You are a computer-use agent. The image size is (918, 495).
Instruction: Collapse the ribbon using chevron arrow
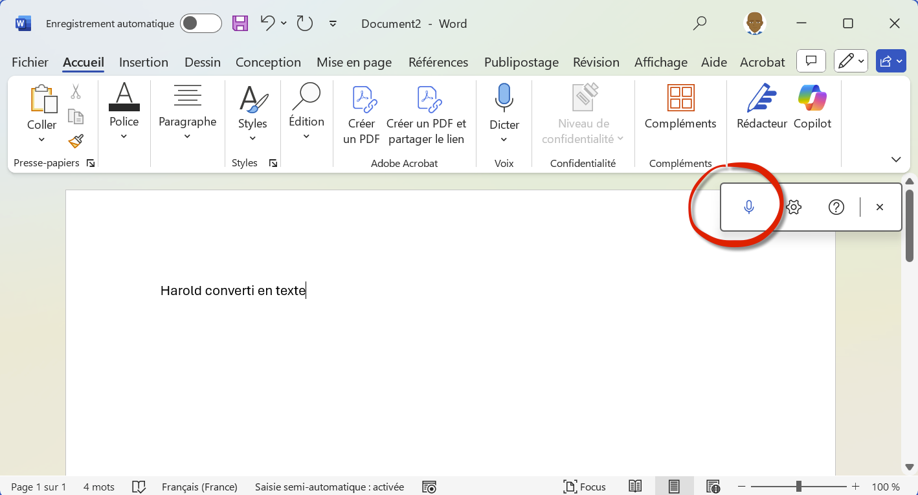click(896, 159)
